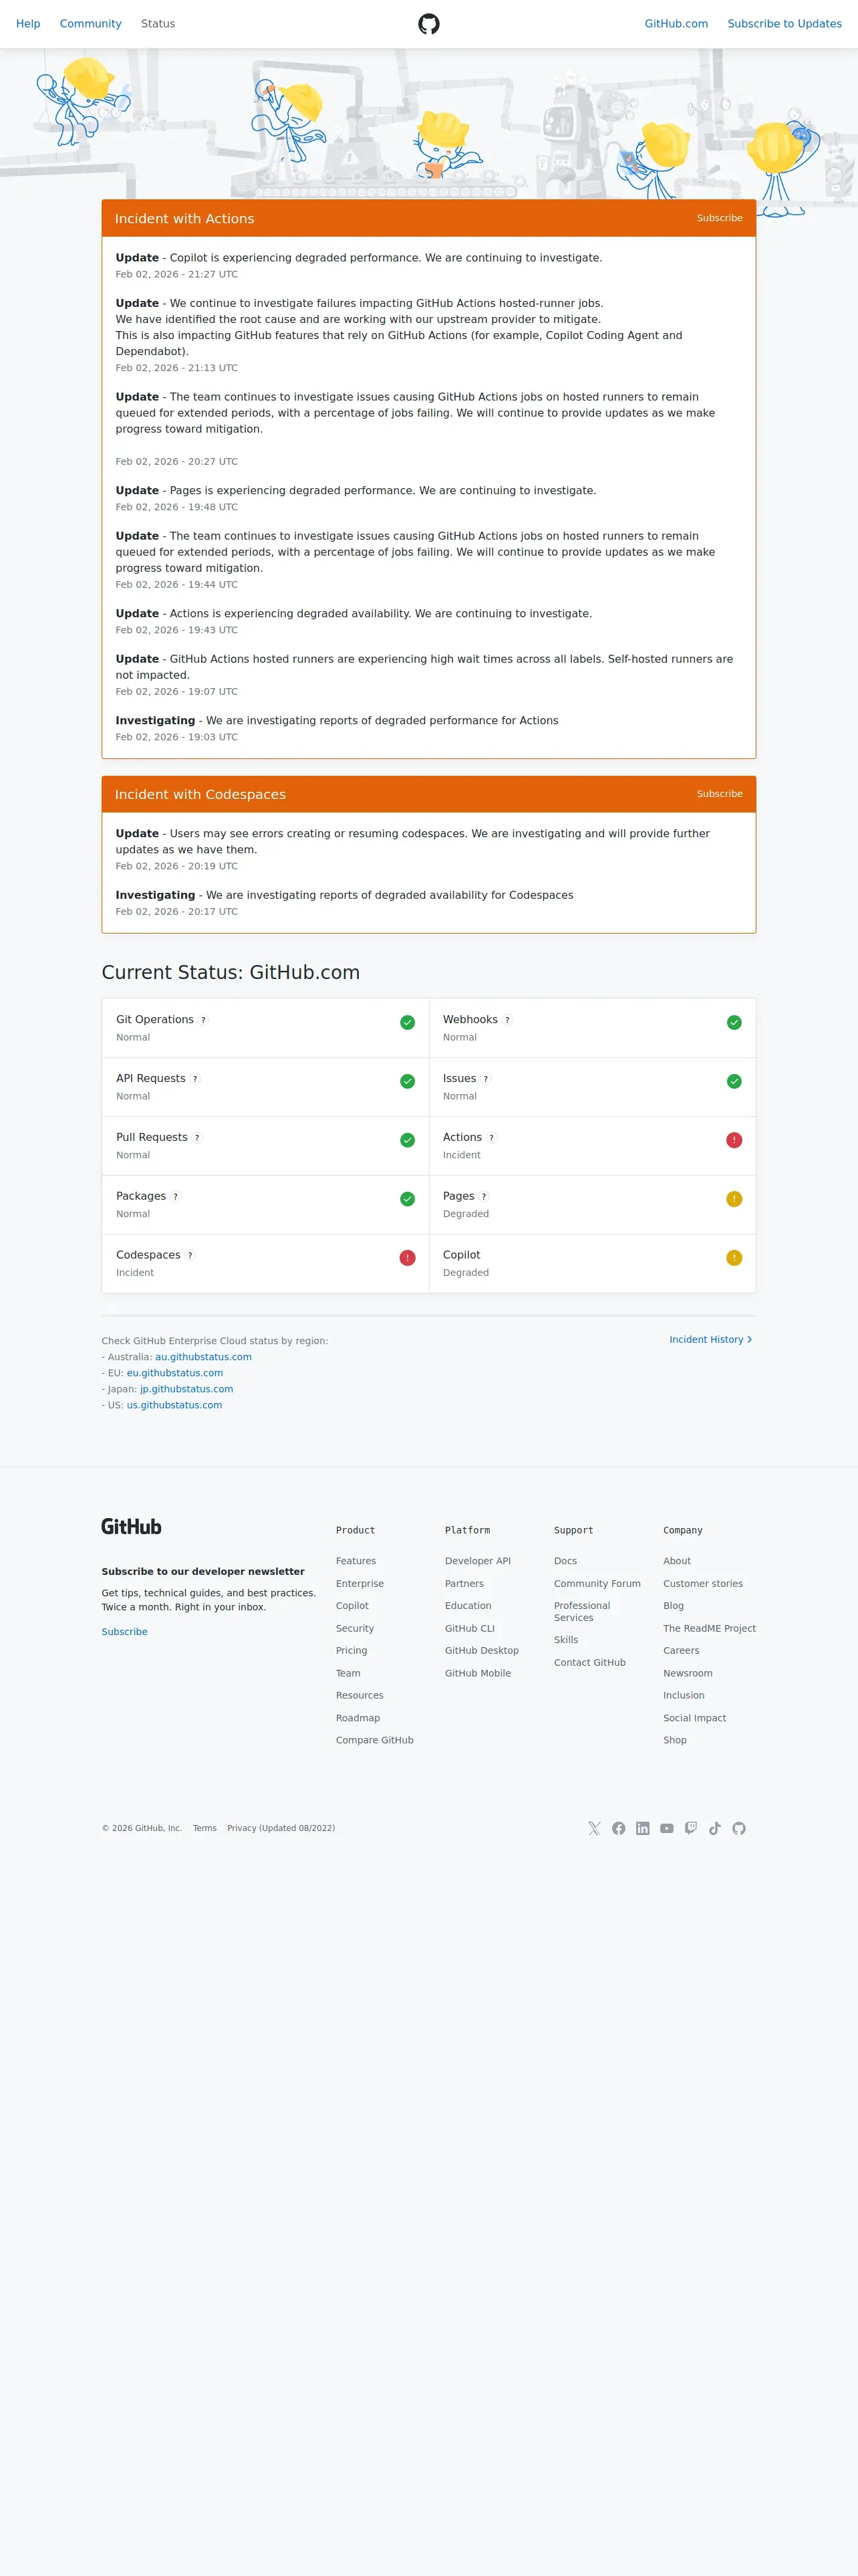Click the Issues help question mark
This screenshot has height=2576, width=858.
click(x=485, y=1079)
